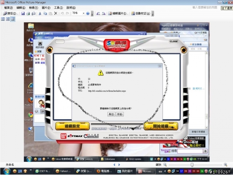Open the 說明 (Help) menu
233x175 pixels.
71,8
